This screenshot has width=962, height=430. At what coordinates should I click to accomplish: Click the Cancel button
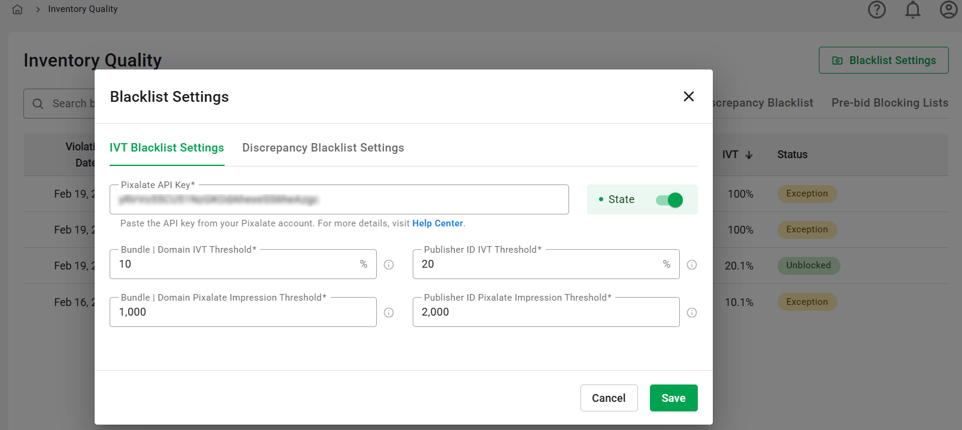tap(609, 398)
